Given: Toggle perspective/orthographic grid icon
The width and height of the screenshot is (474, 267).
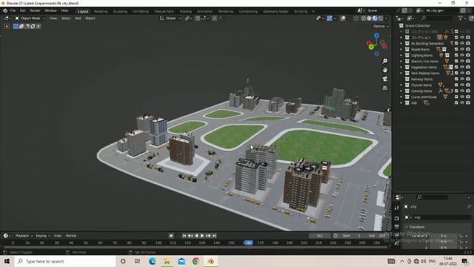Looking at the screenshot, I should pyautogui.click(x=385, y=88).
